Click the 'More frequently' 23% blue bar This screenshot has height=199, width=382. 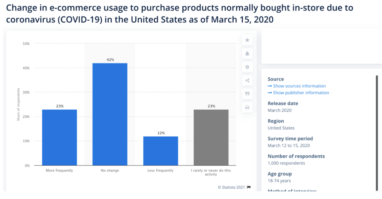point(60,137)
